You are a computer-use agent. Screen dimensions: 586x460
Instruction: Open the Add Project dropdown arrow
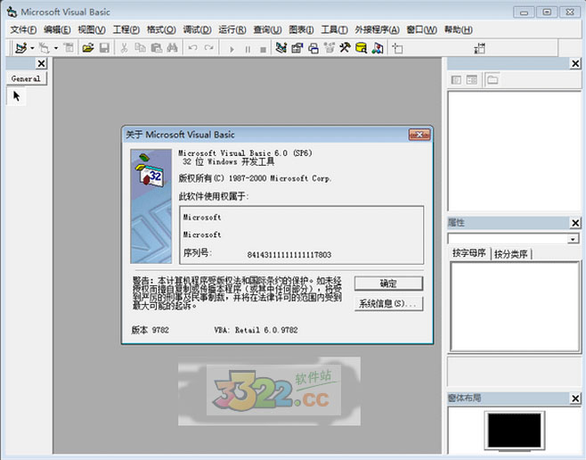32,48
